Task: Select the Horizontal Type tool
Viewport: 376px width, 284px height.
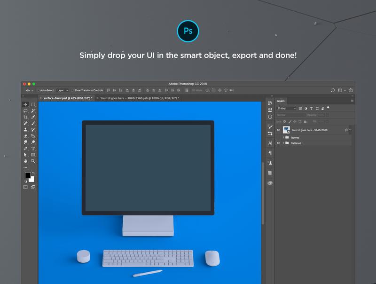Action: tap(33, 149)
